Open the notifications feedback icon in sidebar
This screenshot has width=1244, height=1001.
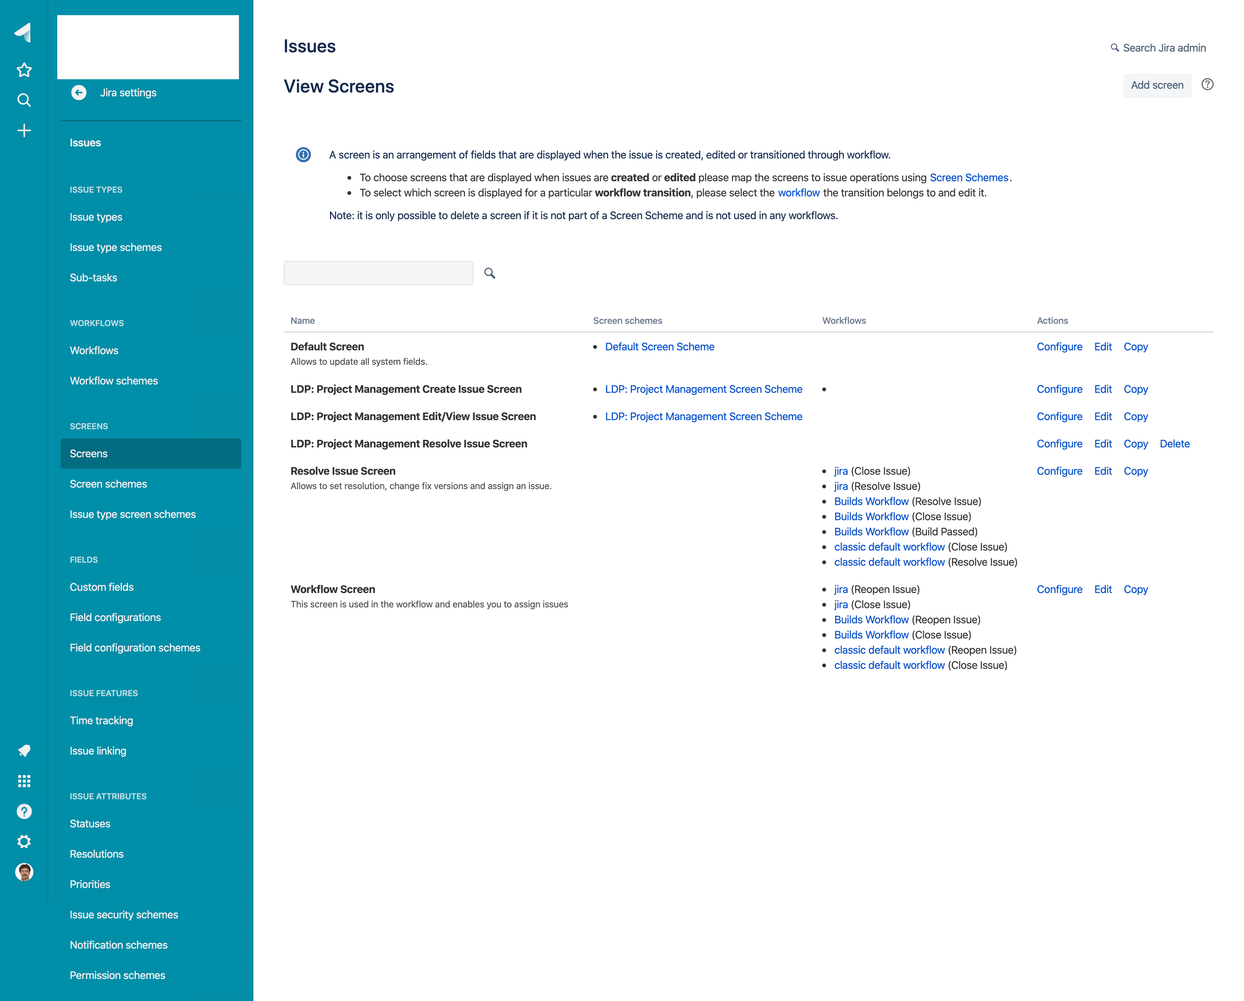point(24,751)
